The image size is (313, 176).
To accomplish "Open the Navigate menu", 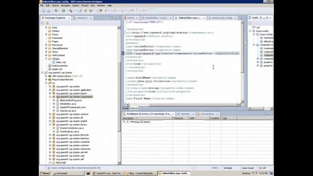I will (x=66, y=5).
